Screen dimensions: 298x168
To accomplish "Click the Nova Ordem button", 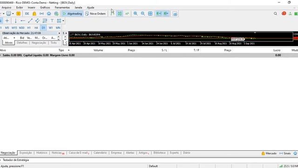I will click(95, 14).
